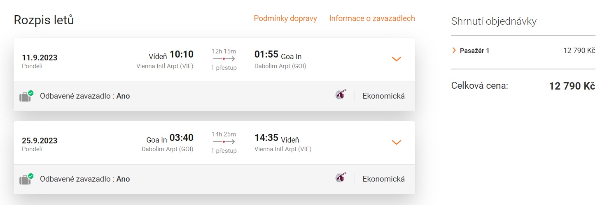Click the route arrow icon under 12h 15m

[224, 59]
